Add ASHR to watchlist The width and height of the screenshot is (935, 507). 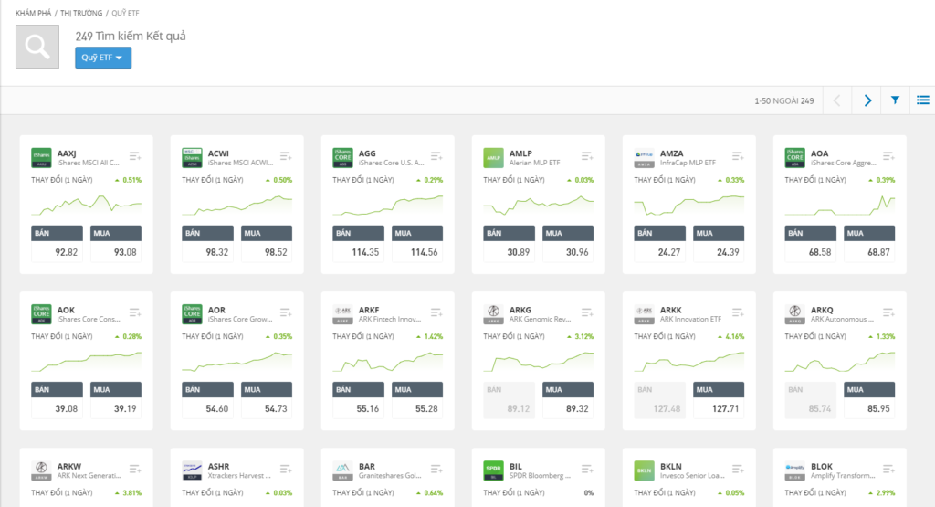(x=286, y=470)
